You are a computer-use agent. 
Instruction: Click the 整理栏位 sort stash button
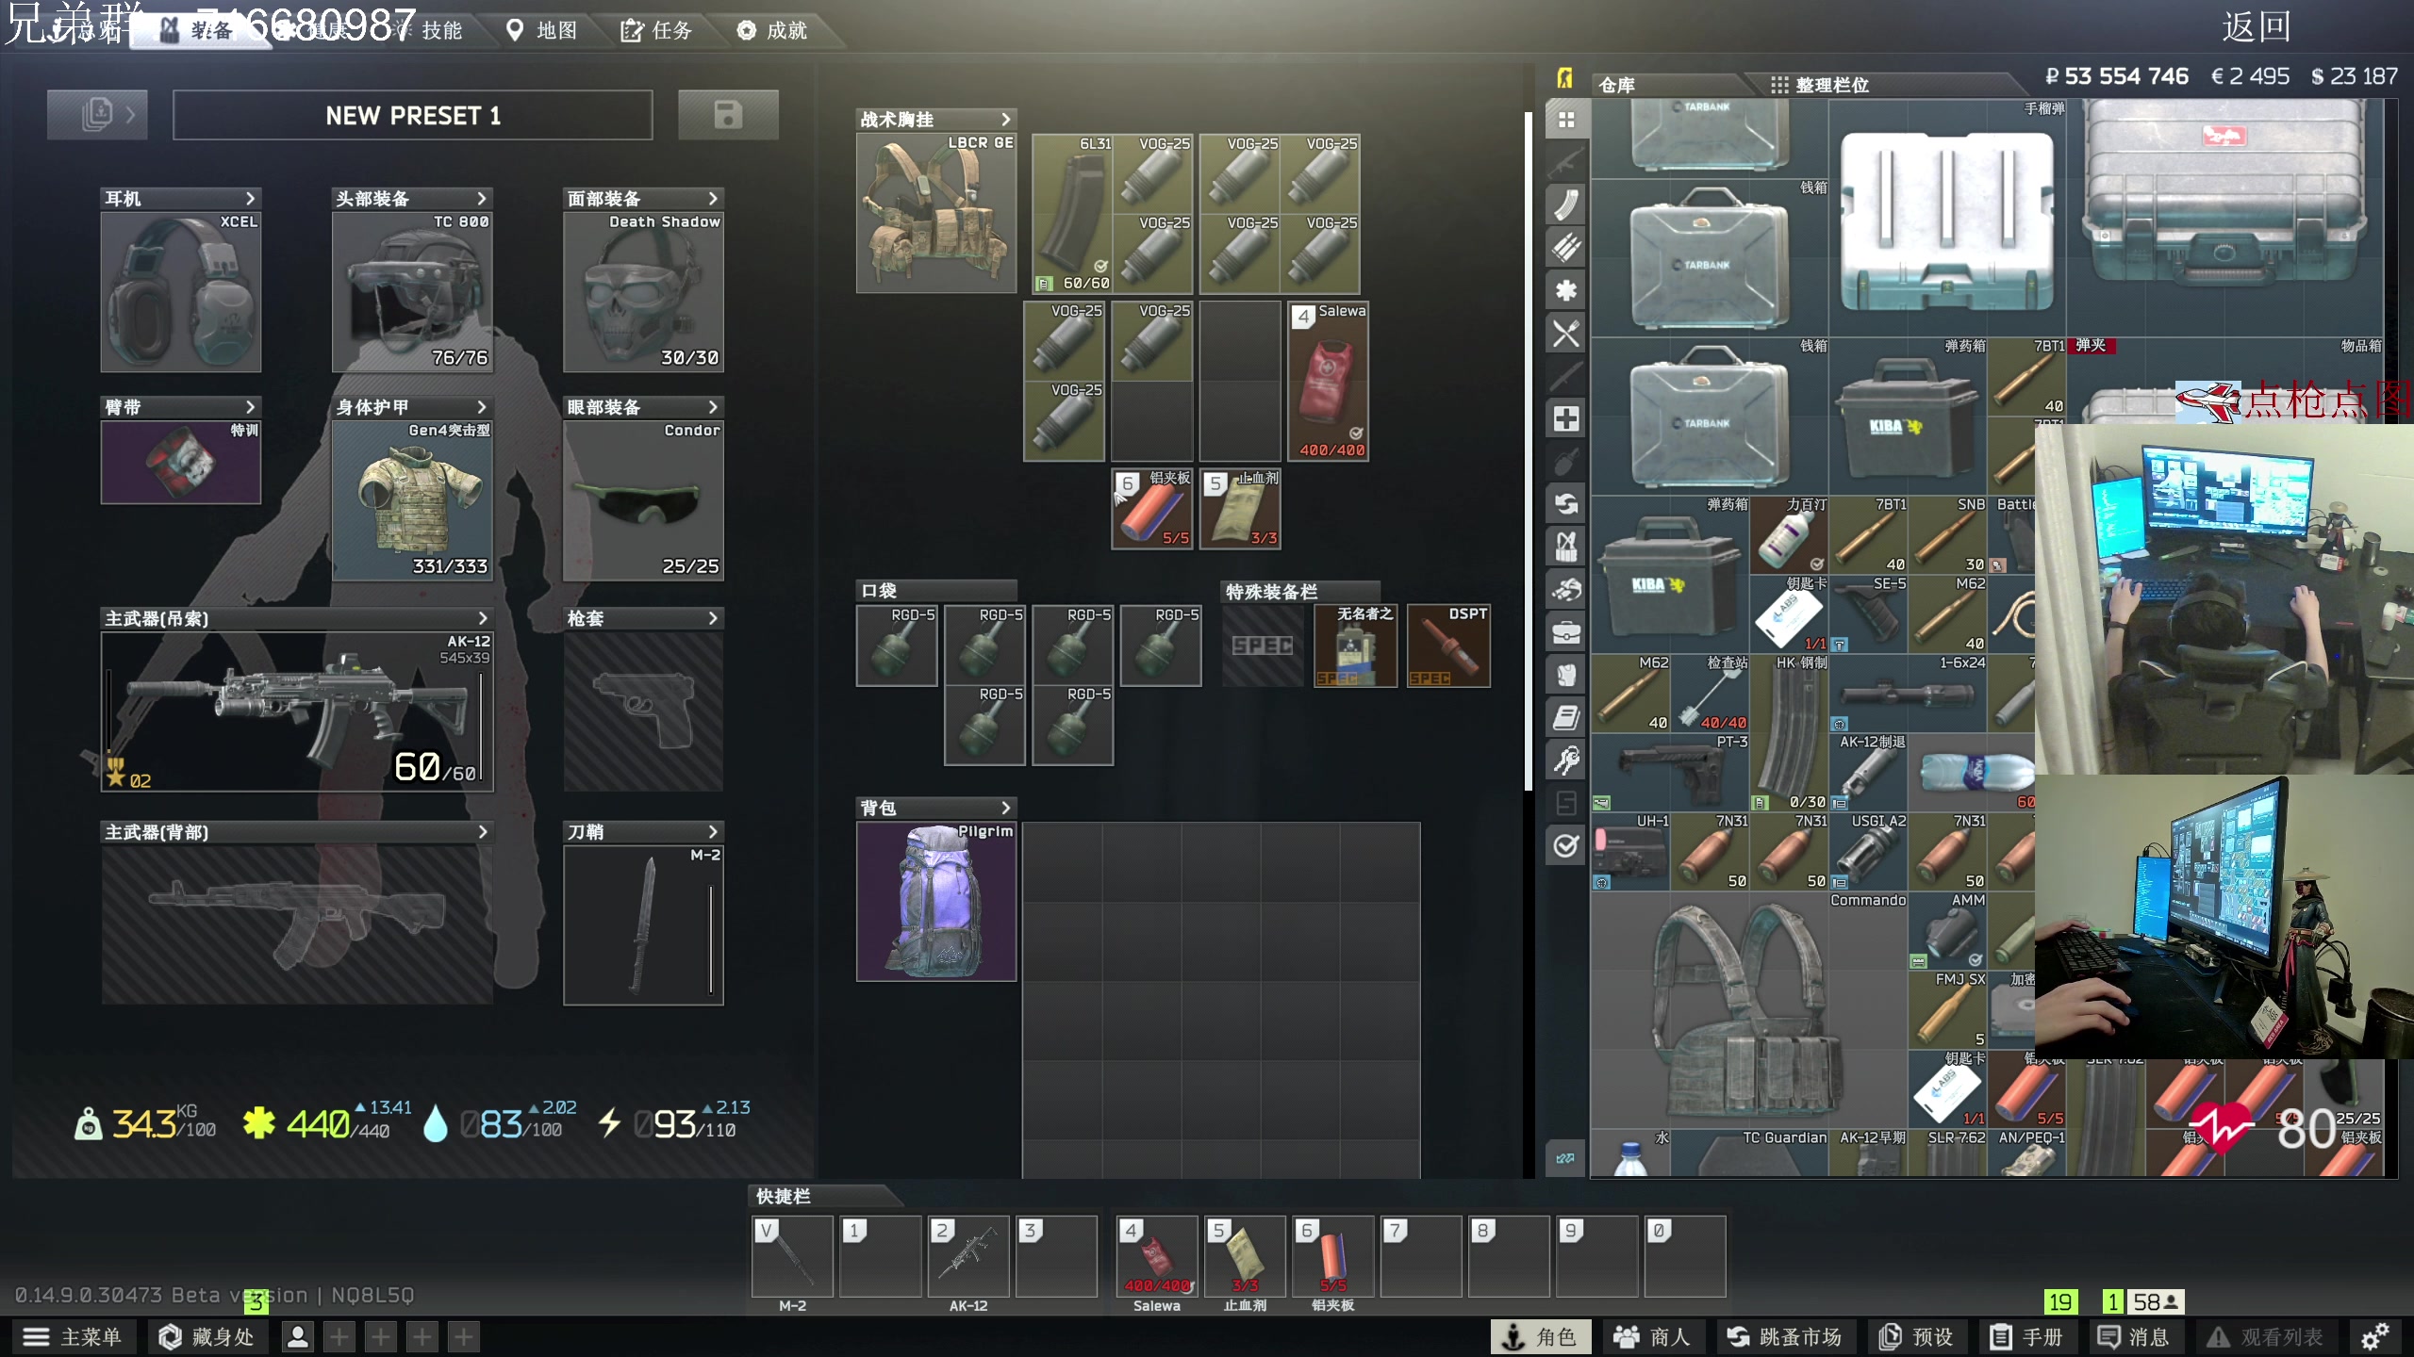click(1820, 85)
